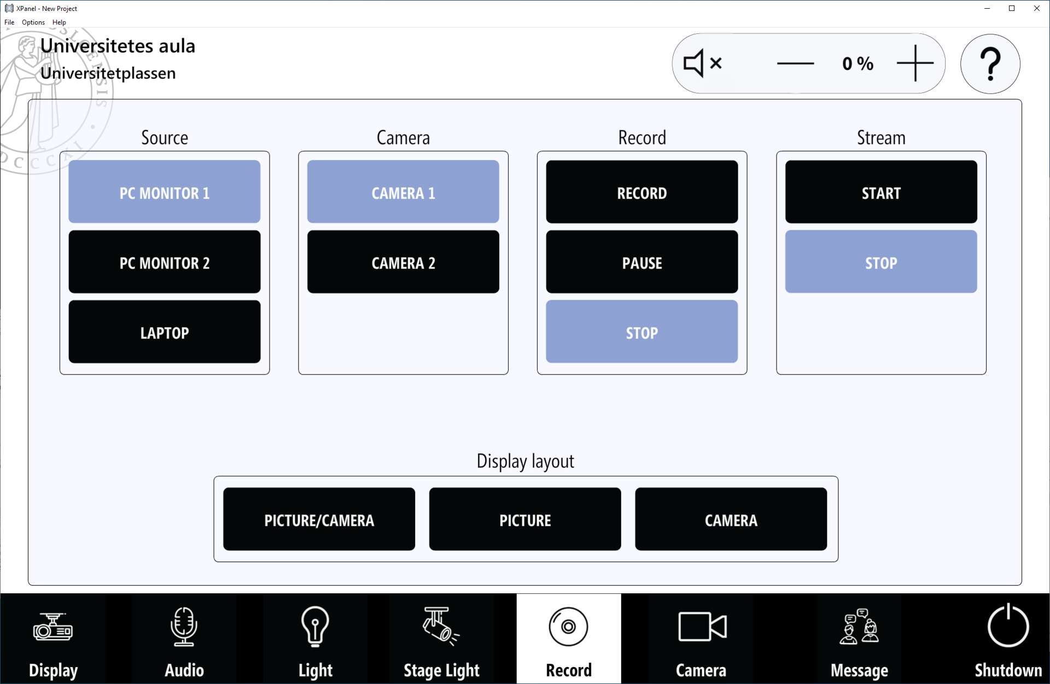Start recording with RECORD button
Screen dimensions: 1050x684
[x=642, y=192]
